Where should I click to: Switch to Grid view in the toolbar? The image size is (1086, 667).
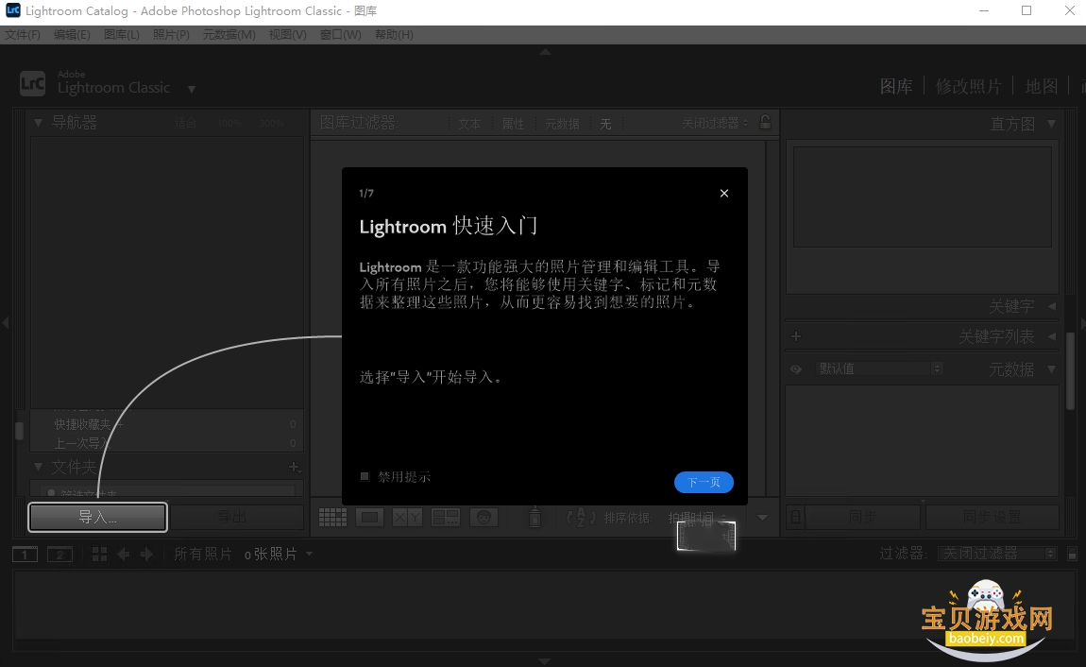332,518
